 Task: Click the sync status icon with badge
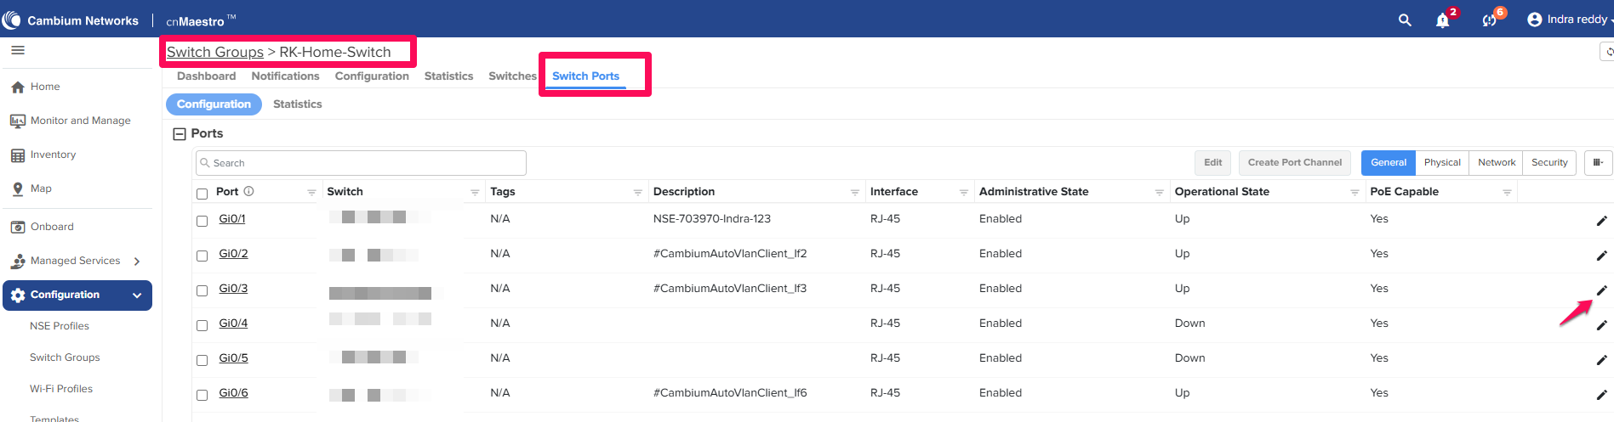[1489, 20]
